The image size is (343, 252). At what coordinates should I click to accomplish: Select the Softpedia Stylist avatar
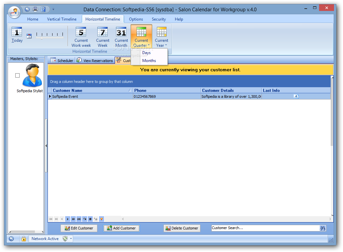(x=32, y=75)
